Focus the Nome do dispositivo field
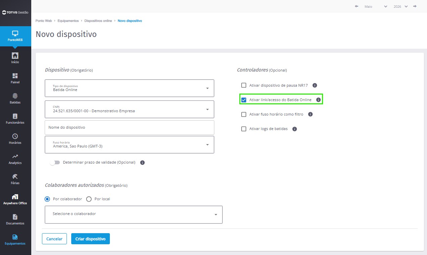 pos(129,127)
